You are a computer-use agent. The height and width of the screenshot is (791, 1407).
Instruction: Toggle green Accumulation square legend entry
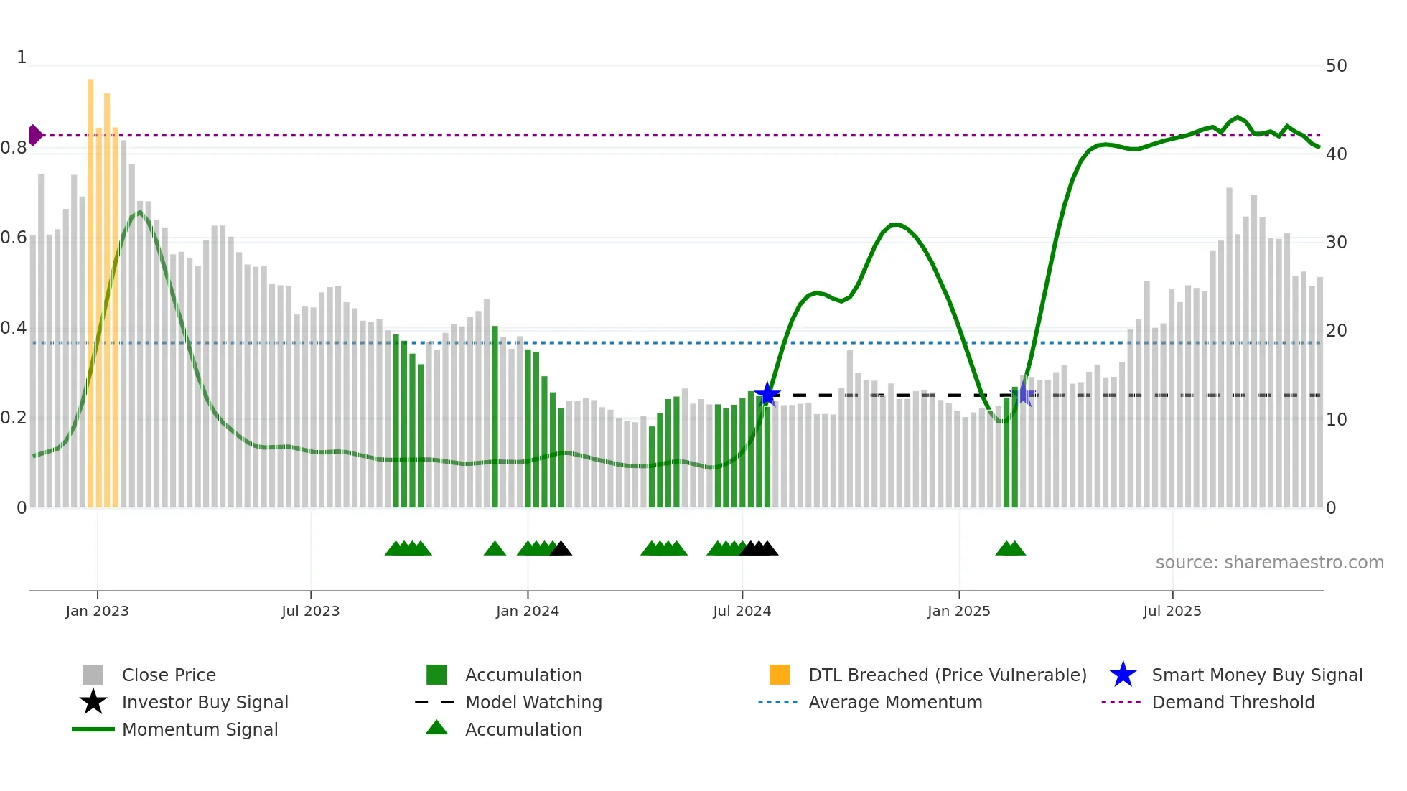pos(436,675)
